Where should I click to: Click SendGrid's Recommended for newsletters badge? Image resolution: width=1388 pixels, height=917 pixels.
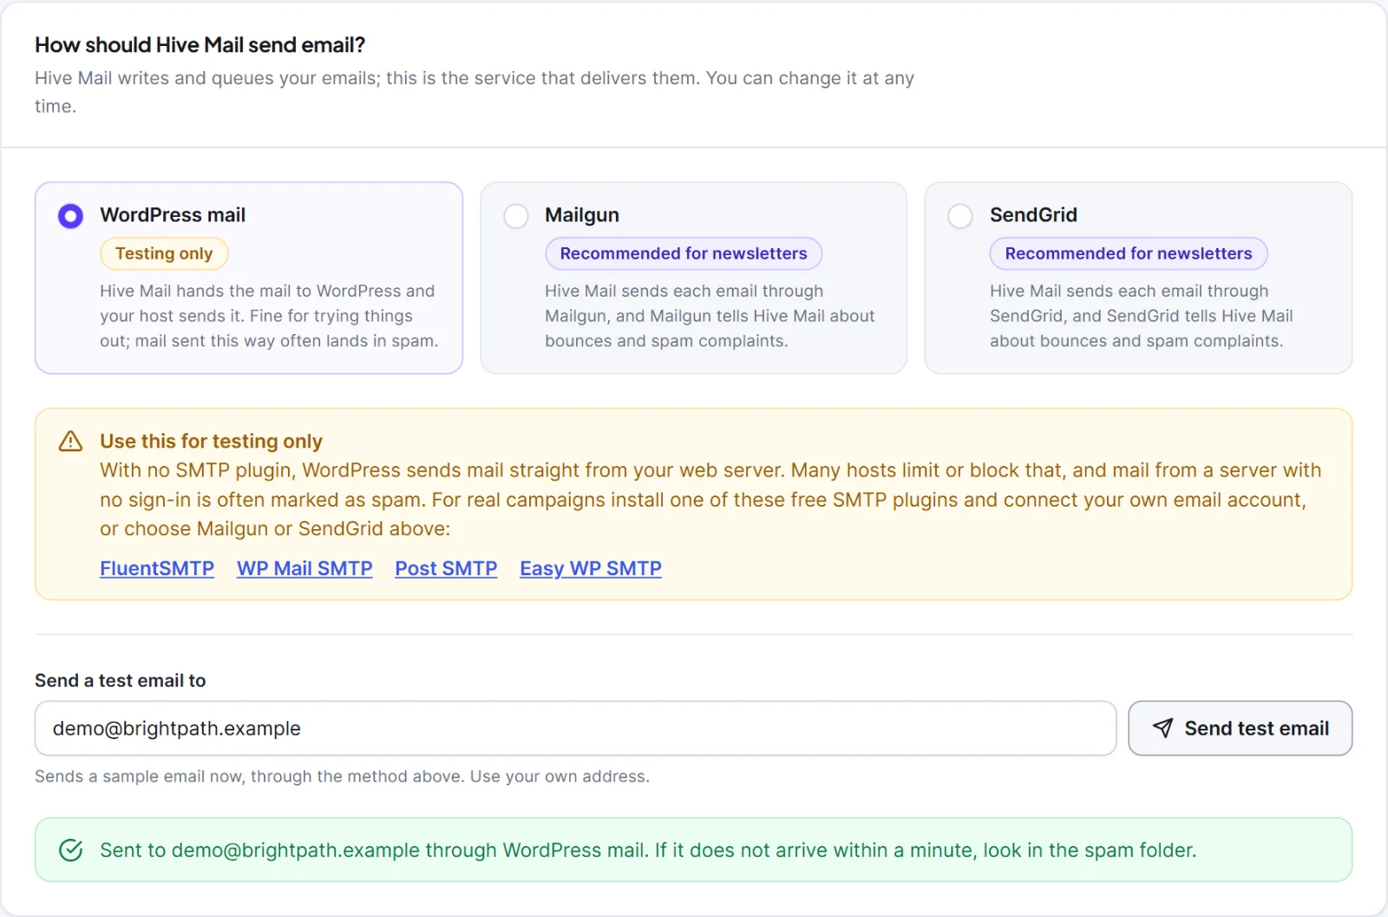click(1129, 253)
